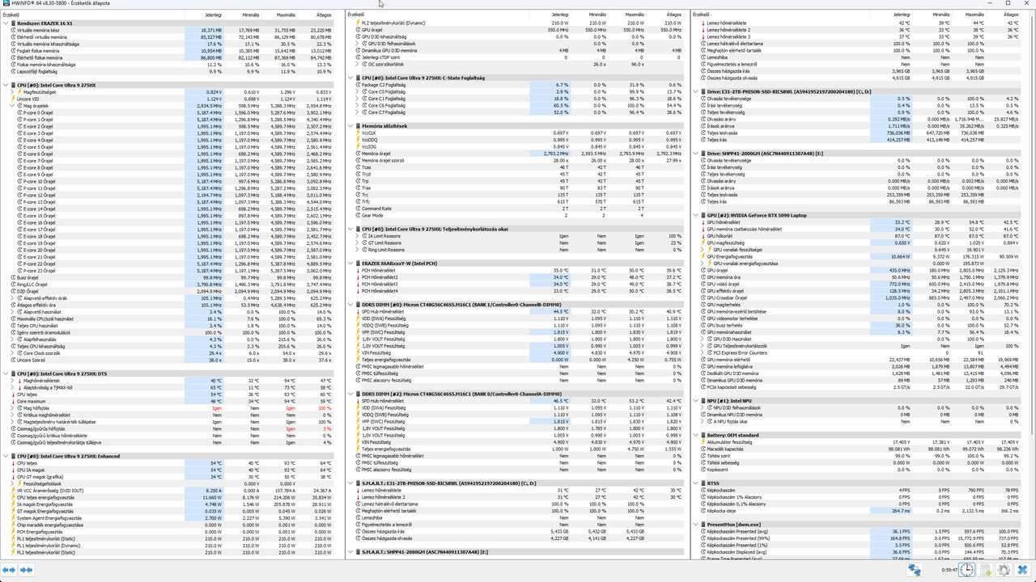1036x582 pixels.
Task: Expand the Magfeszültségek sub-group
Action: pos(12,92)
